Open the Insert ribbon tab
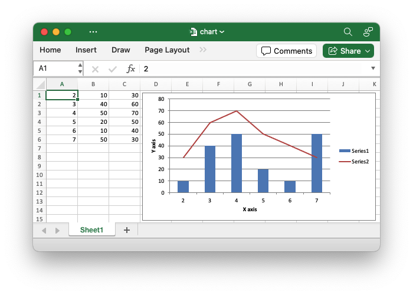The image size is (413, 295). pos(86,50)
